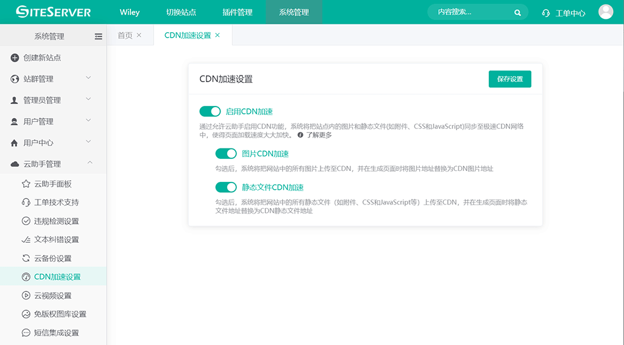
Task: Click the 工单中心 headset icon
Action: [x=546, y=13]
